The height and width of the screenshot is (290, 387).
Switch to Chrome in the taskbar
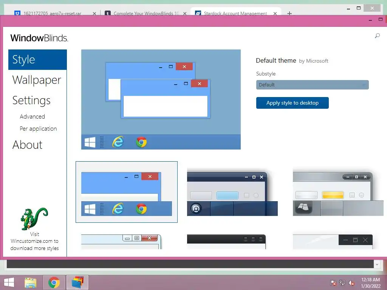pos(54,282)
